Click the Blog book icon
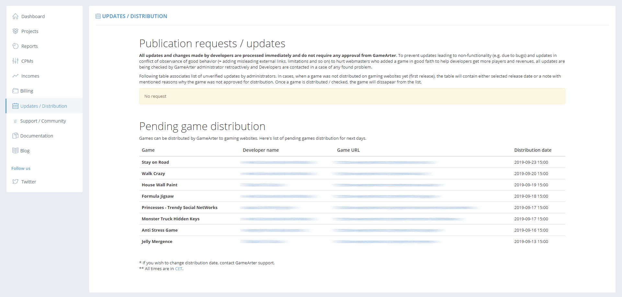622x297 pixels. [15, 150]
